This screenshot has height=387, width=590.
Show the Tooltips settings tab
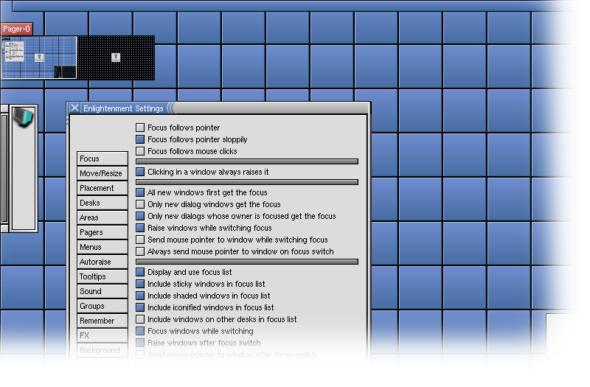coord(103,276)
